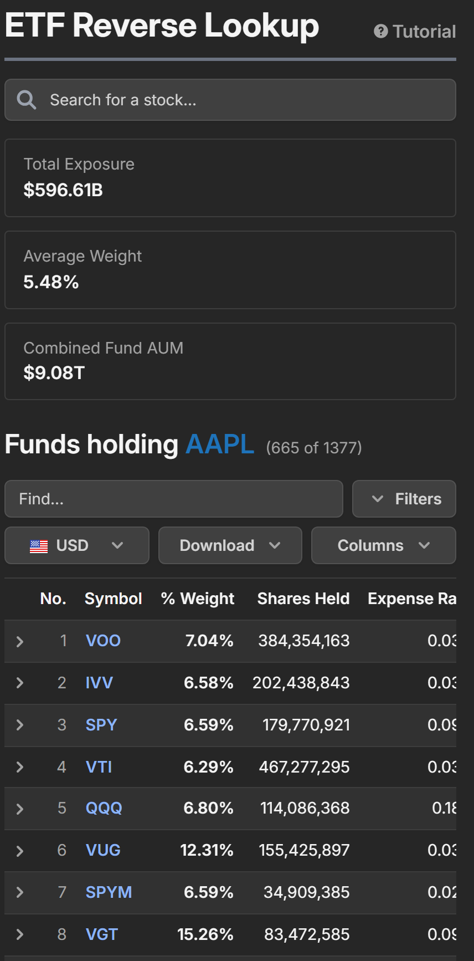Click shares held value 467,277,295
The image size is (474, 961).
[x=305, y=767]
